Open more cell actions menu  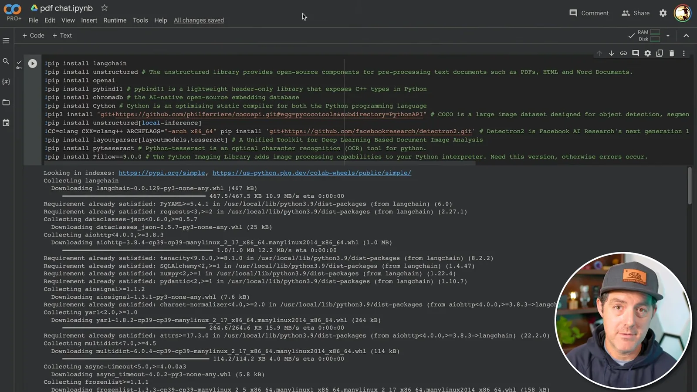coord(684,53)
